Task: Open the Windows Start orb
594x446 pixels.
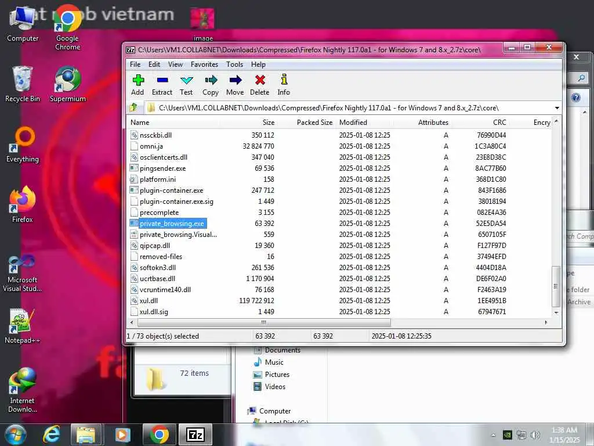Action: pos(15,434)
